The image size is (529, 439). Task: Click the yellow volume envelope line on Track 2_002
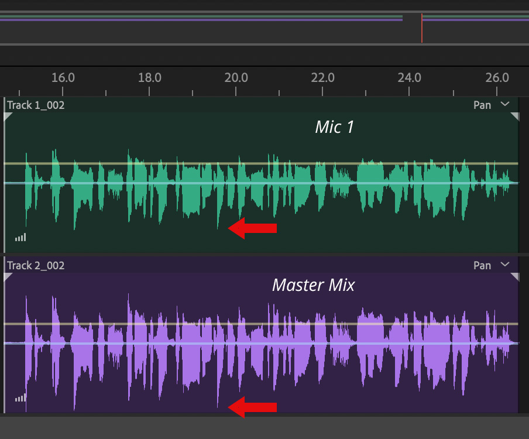261,324
